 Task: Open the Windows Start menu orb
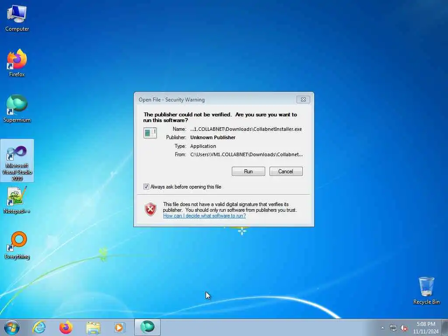tap(12, 327)
